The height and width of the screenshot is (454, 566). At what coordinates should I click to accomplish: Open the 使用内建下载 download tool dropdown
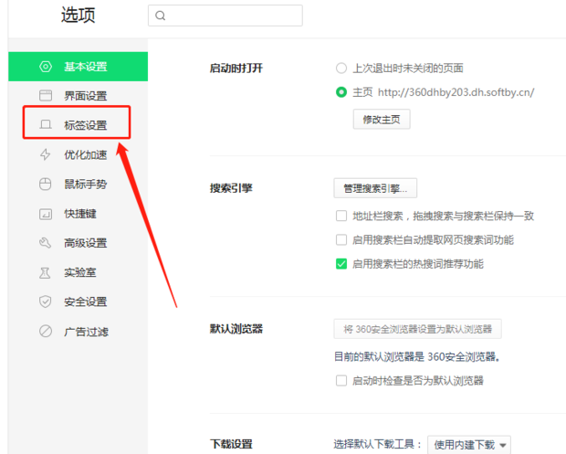[x=469, y=445]
